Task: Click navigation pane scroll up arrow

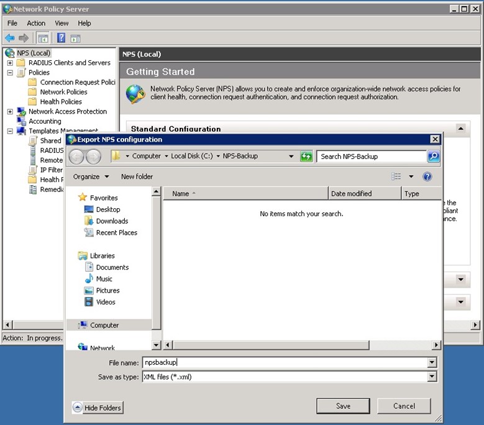Action: pos(157,191)
